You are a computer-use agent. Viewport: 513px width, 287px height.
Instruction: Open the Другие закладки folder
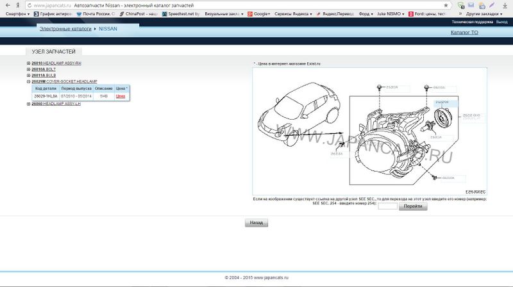[484, 13]
